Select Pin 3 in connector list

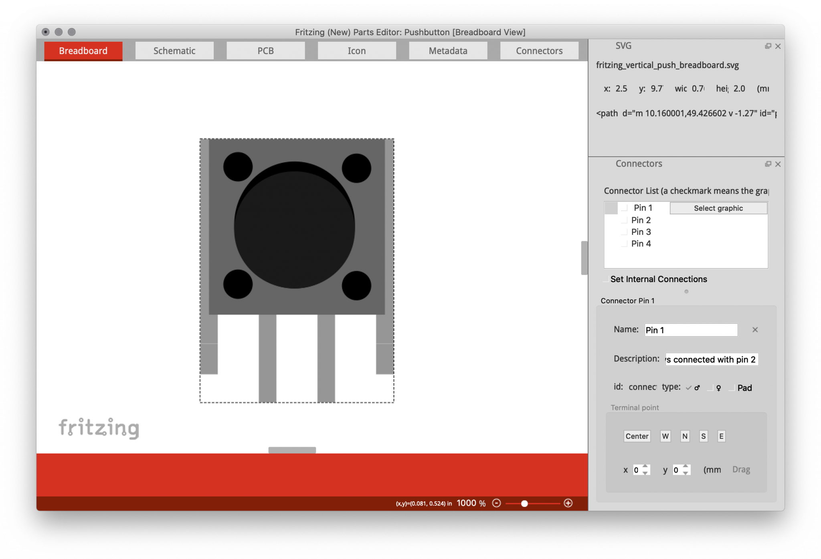[x=641, y=232]
